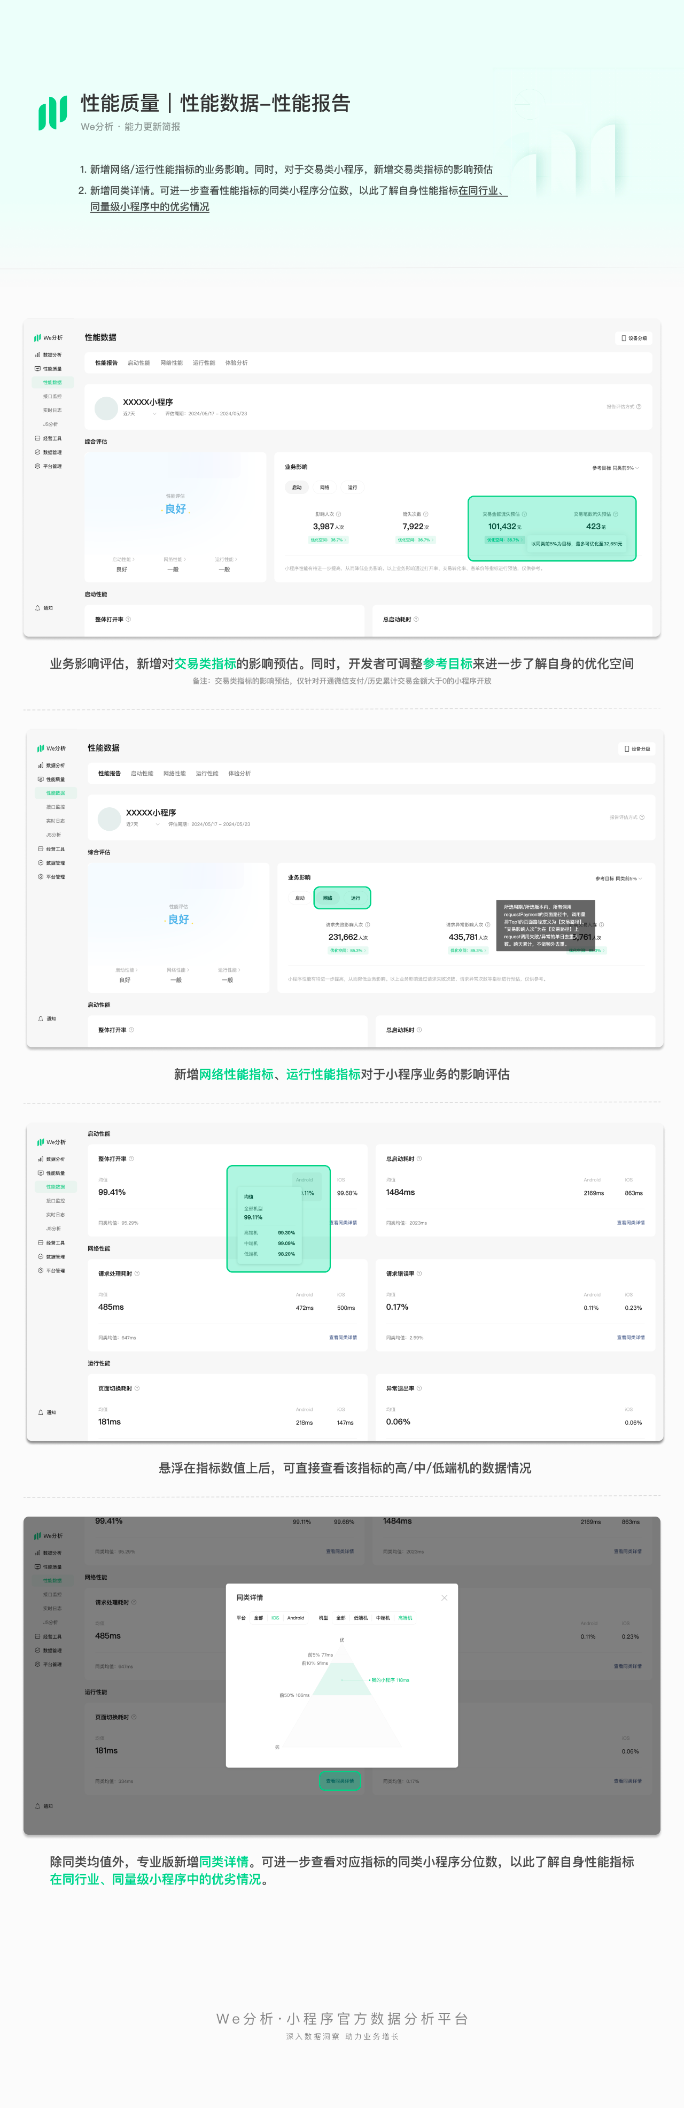Screen dimensions: 684x2108
Task: Click 平台管理 gear icon in 交易金额流失预估 screenshot
Action: (x=37, y=466)
